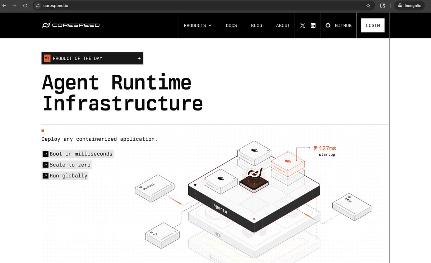
Task: Bookmark this page with the star icon
Action: pyautogui.click(x=368, y=6)
